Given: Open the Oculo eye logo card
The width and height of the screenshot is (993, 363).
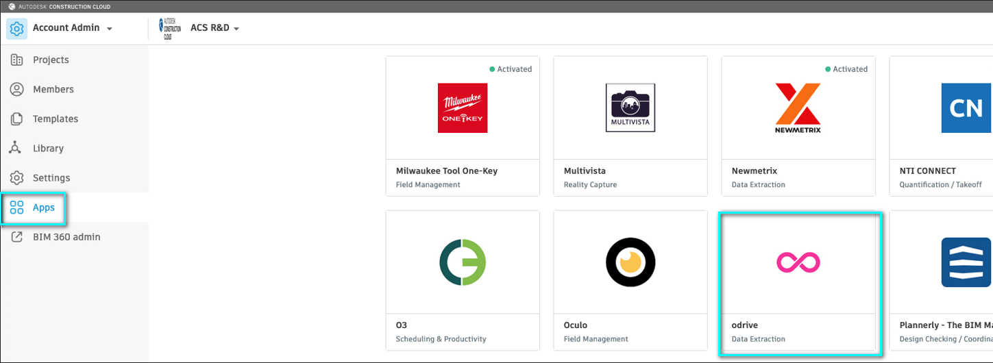Looking at the screenshot, I should click(x=630, y=262).
